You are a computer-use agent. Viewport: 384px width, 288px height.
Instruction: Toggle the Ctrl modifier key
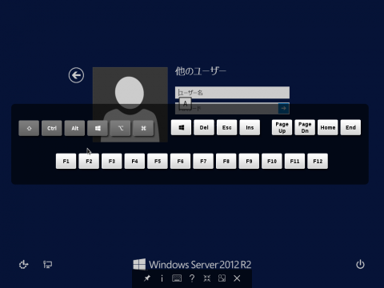[x=52, y=128]
